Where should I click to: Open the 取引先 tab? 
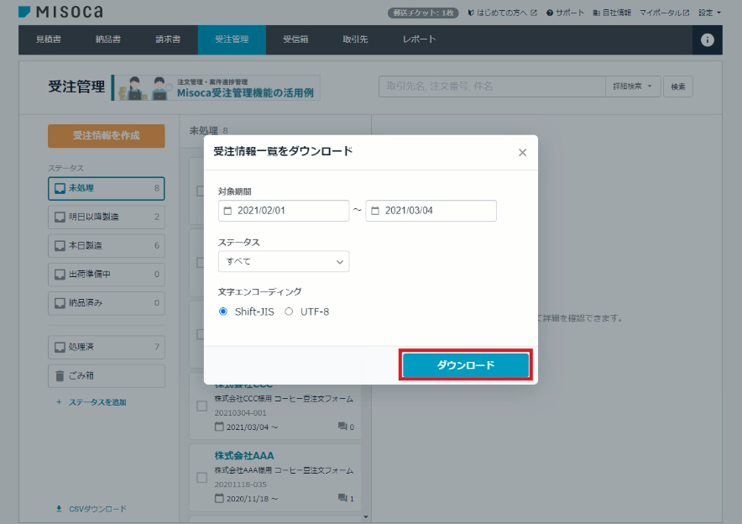(355, 39)
